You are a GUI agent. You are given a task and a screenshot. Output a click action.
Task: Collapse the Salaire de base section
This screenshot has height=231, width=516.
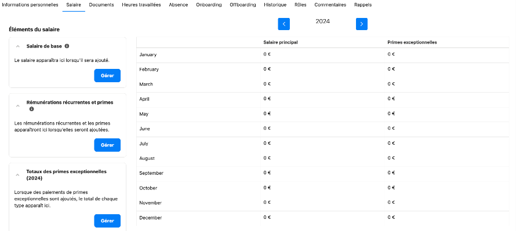tap(18, 46)
